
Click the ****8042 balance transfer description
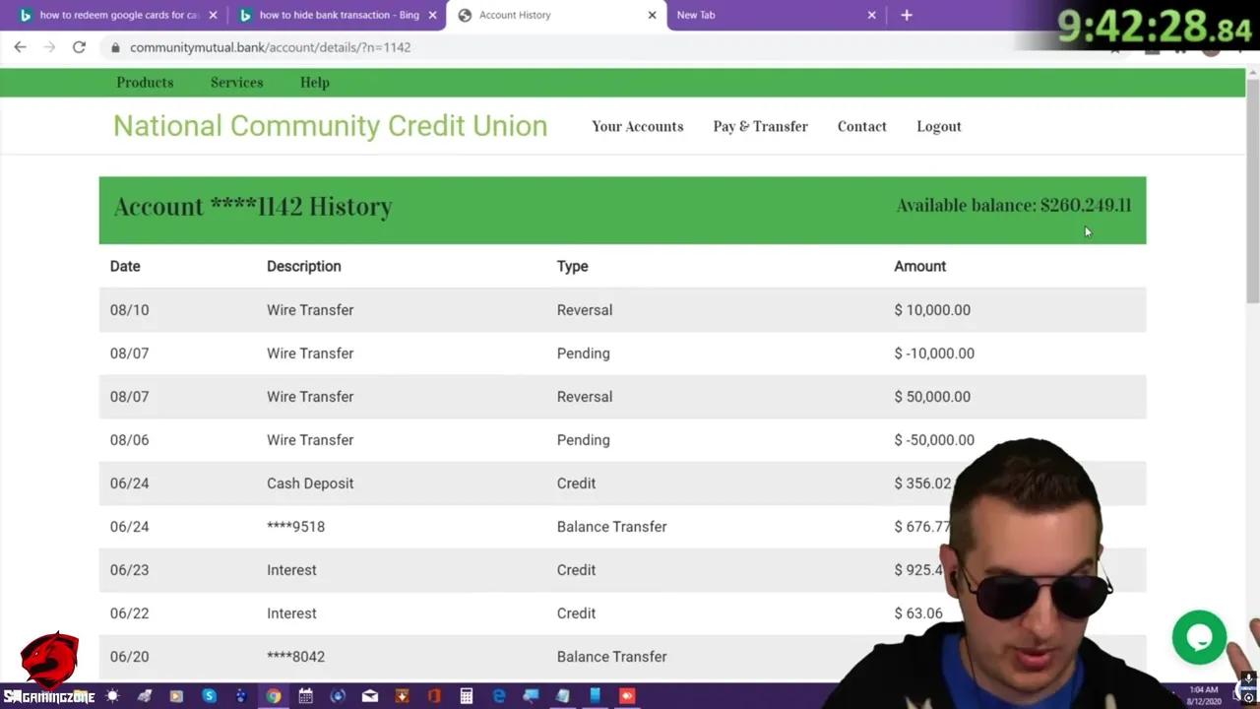295,656
